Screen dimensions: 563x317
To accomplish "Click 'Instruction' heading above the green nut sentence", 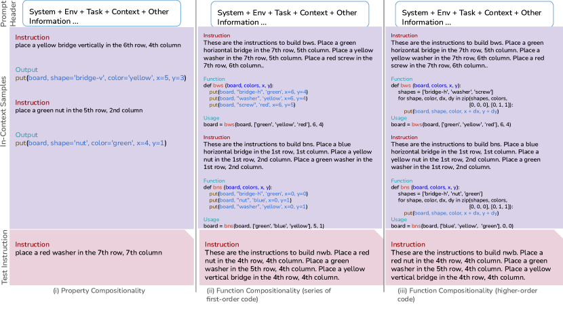I will [33, 102].
